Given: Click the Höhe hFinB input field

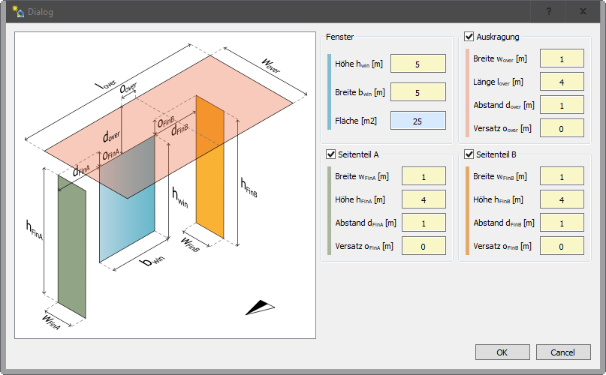Looking at the screenshot, I should coord(562,199).
